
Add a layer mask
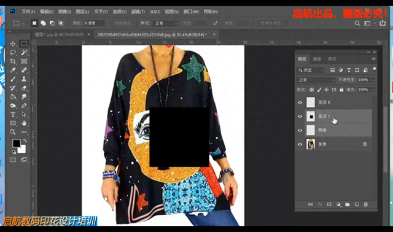(329, 204)
